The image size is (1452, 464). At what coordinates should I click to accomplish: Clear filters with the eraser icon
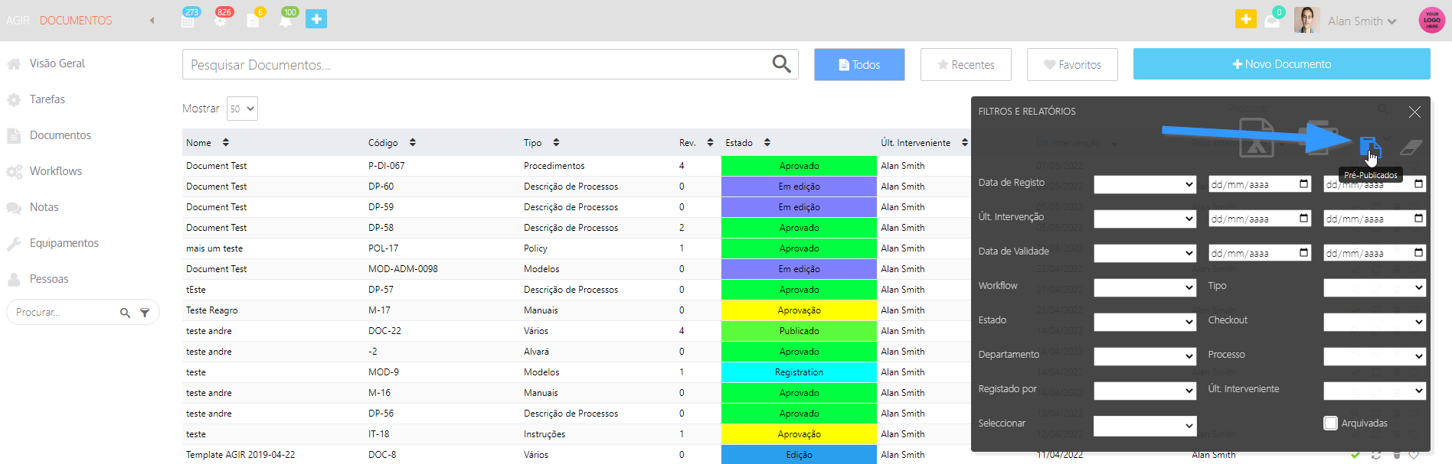[1411, 146]
